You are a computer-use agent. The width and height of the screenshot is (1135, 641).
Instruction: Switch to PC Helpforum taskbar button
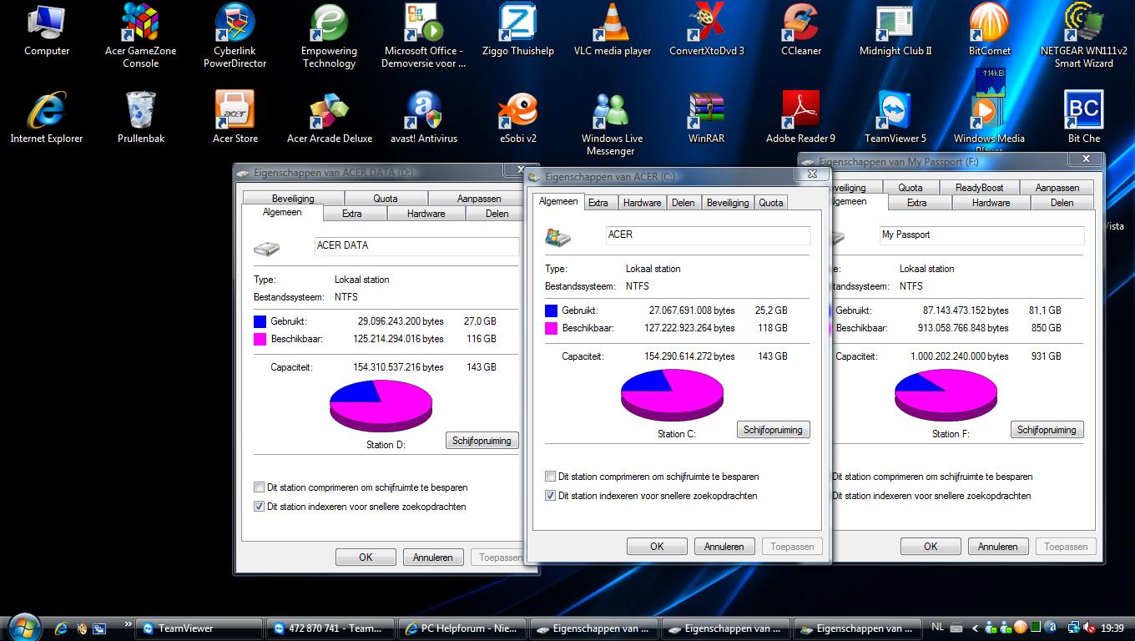[x=462, y=628]
